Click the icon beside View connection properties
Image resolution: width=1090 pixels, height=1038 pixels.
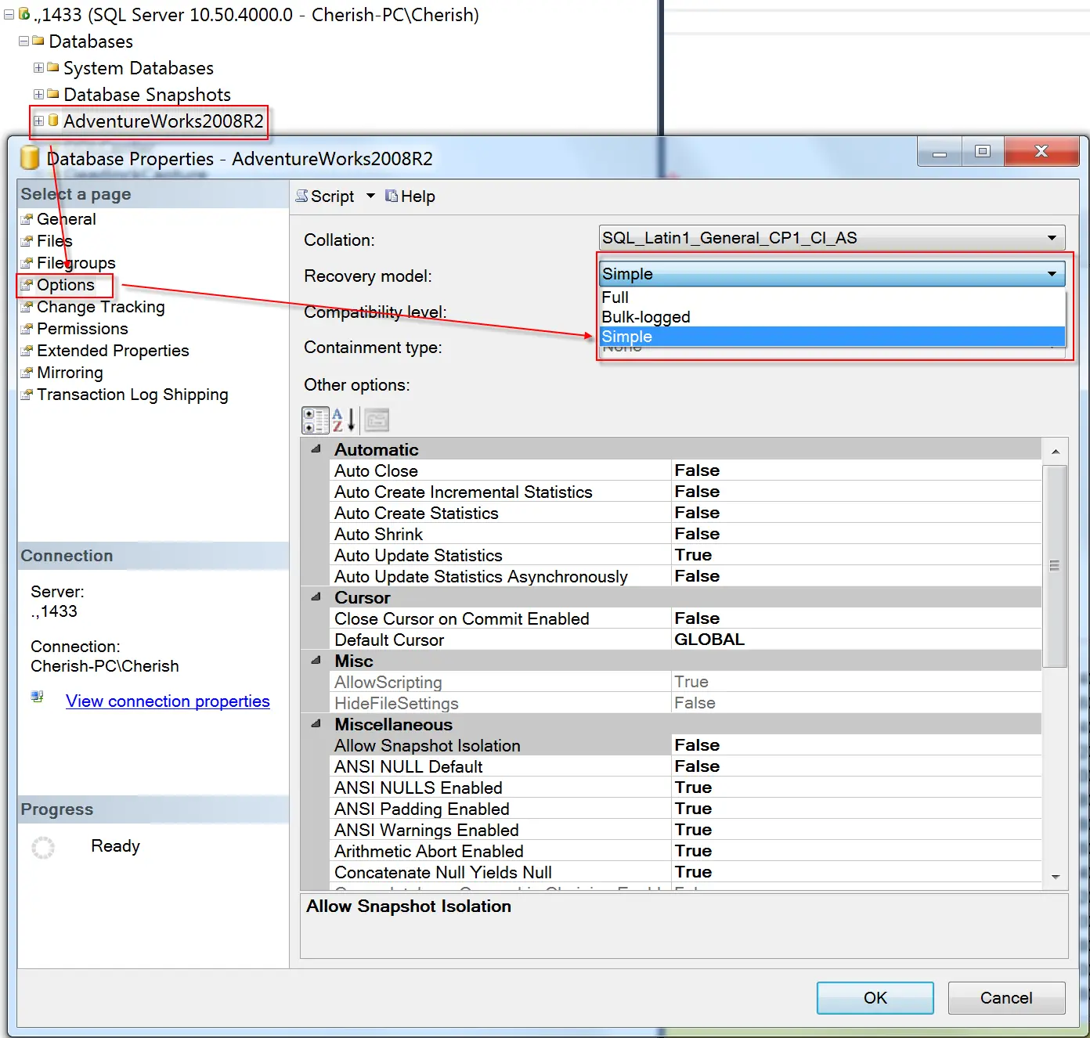[x=37, y=697]
